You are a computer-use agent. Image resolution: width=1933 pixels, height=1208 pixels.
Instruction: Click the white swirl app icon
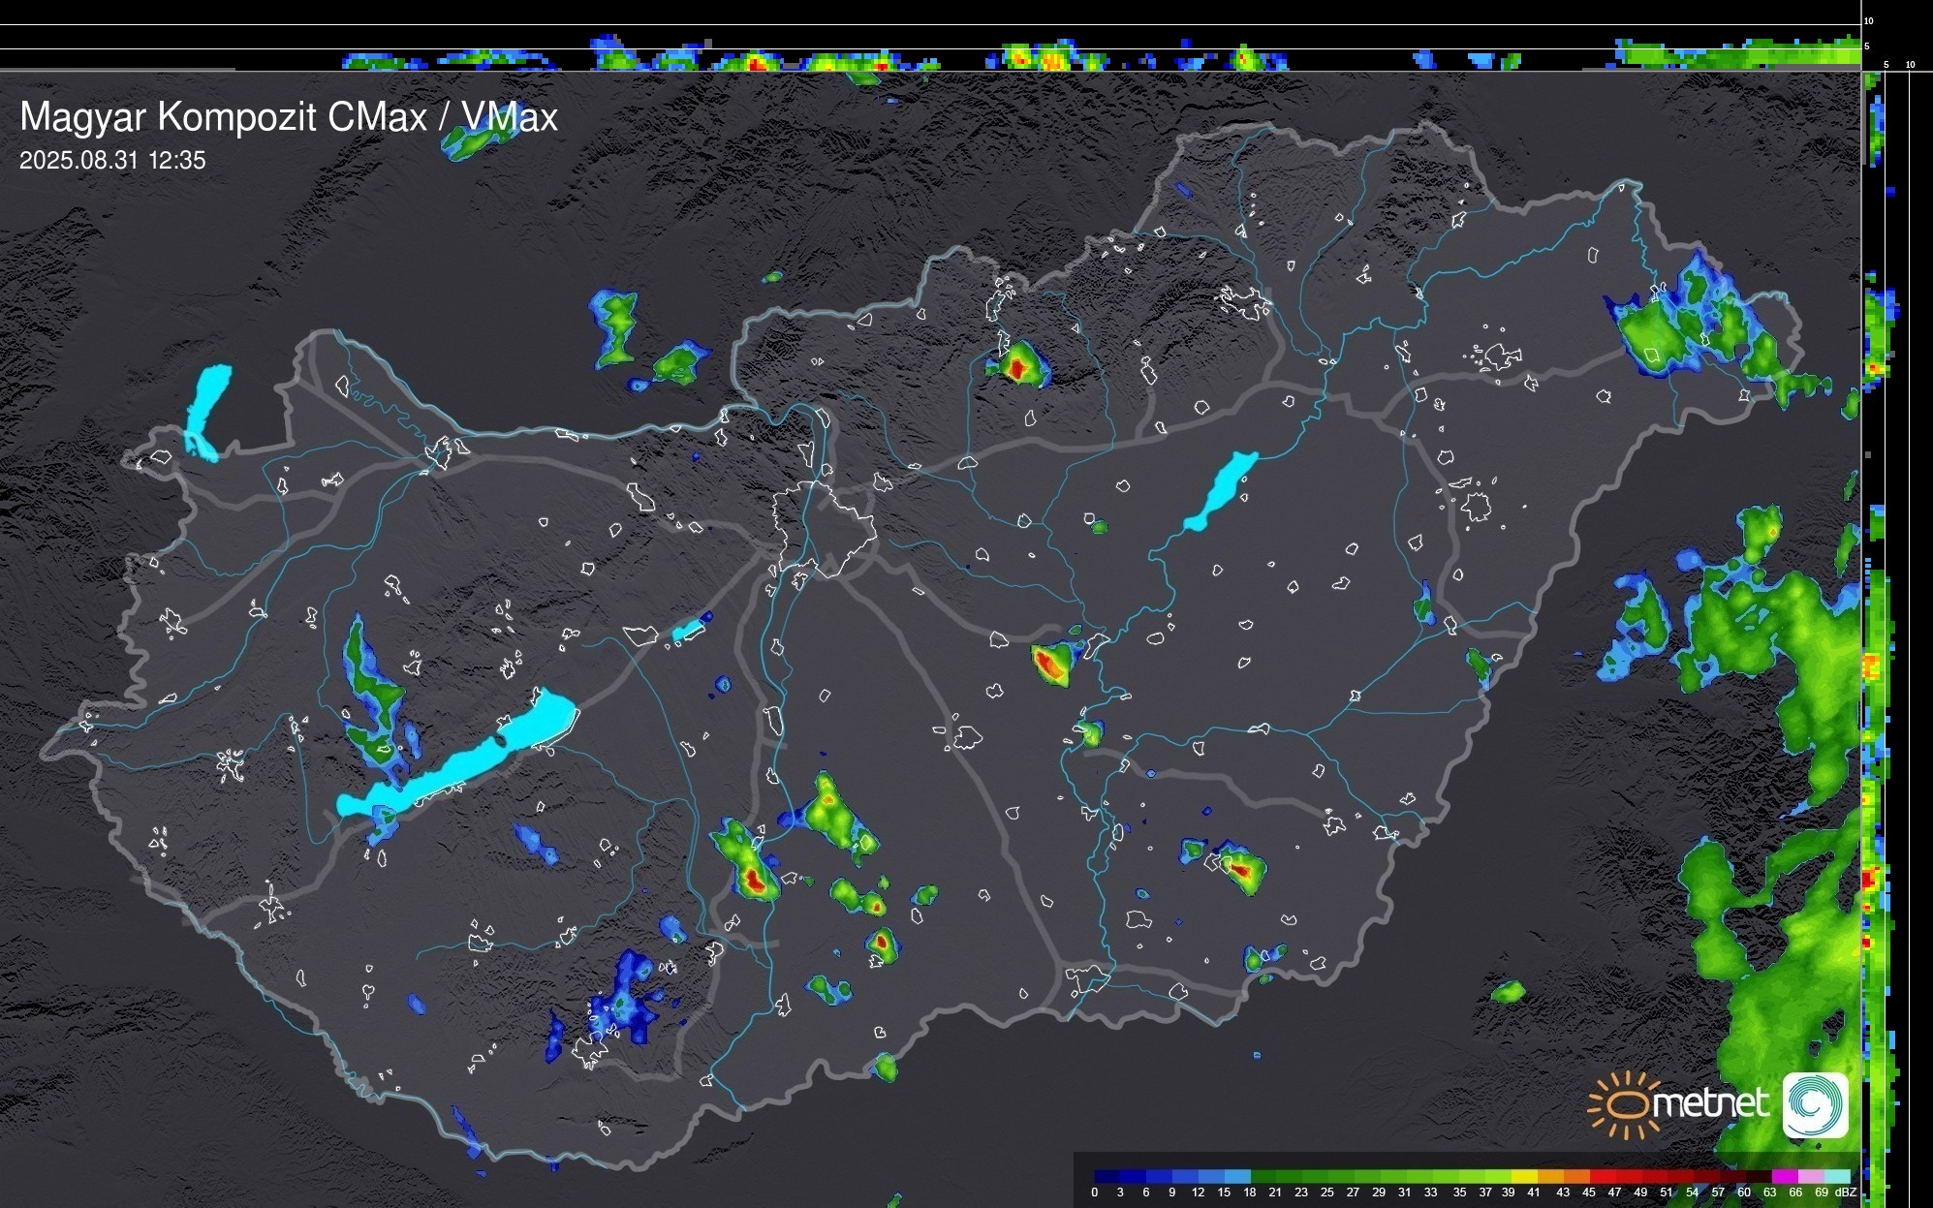pyautogui.click(x=1816, y=1105)
